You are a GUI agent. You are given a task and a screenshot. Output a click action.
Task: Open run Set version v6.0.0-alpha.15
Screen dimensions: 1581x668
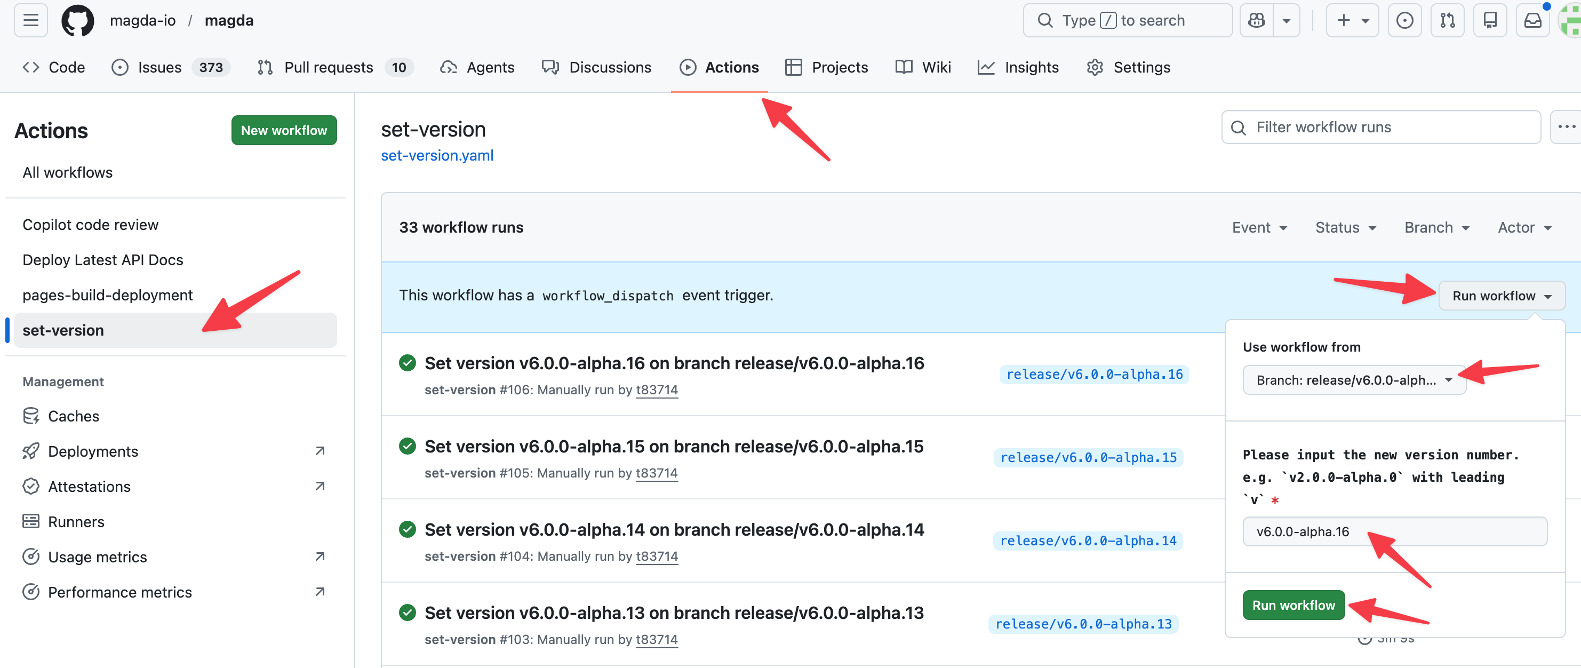674,447
